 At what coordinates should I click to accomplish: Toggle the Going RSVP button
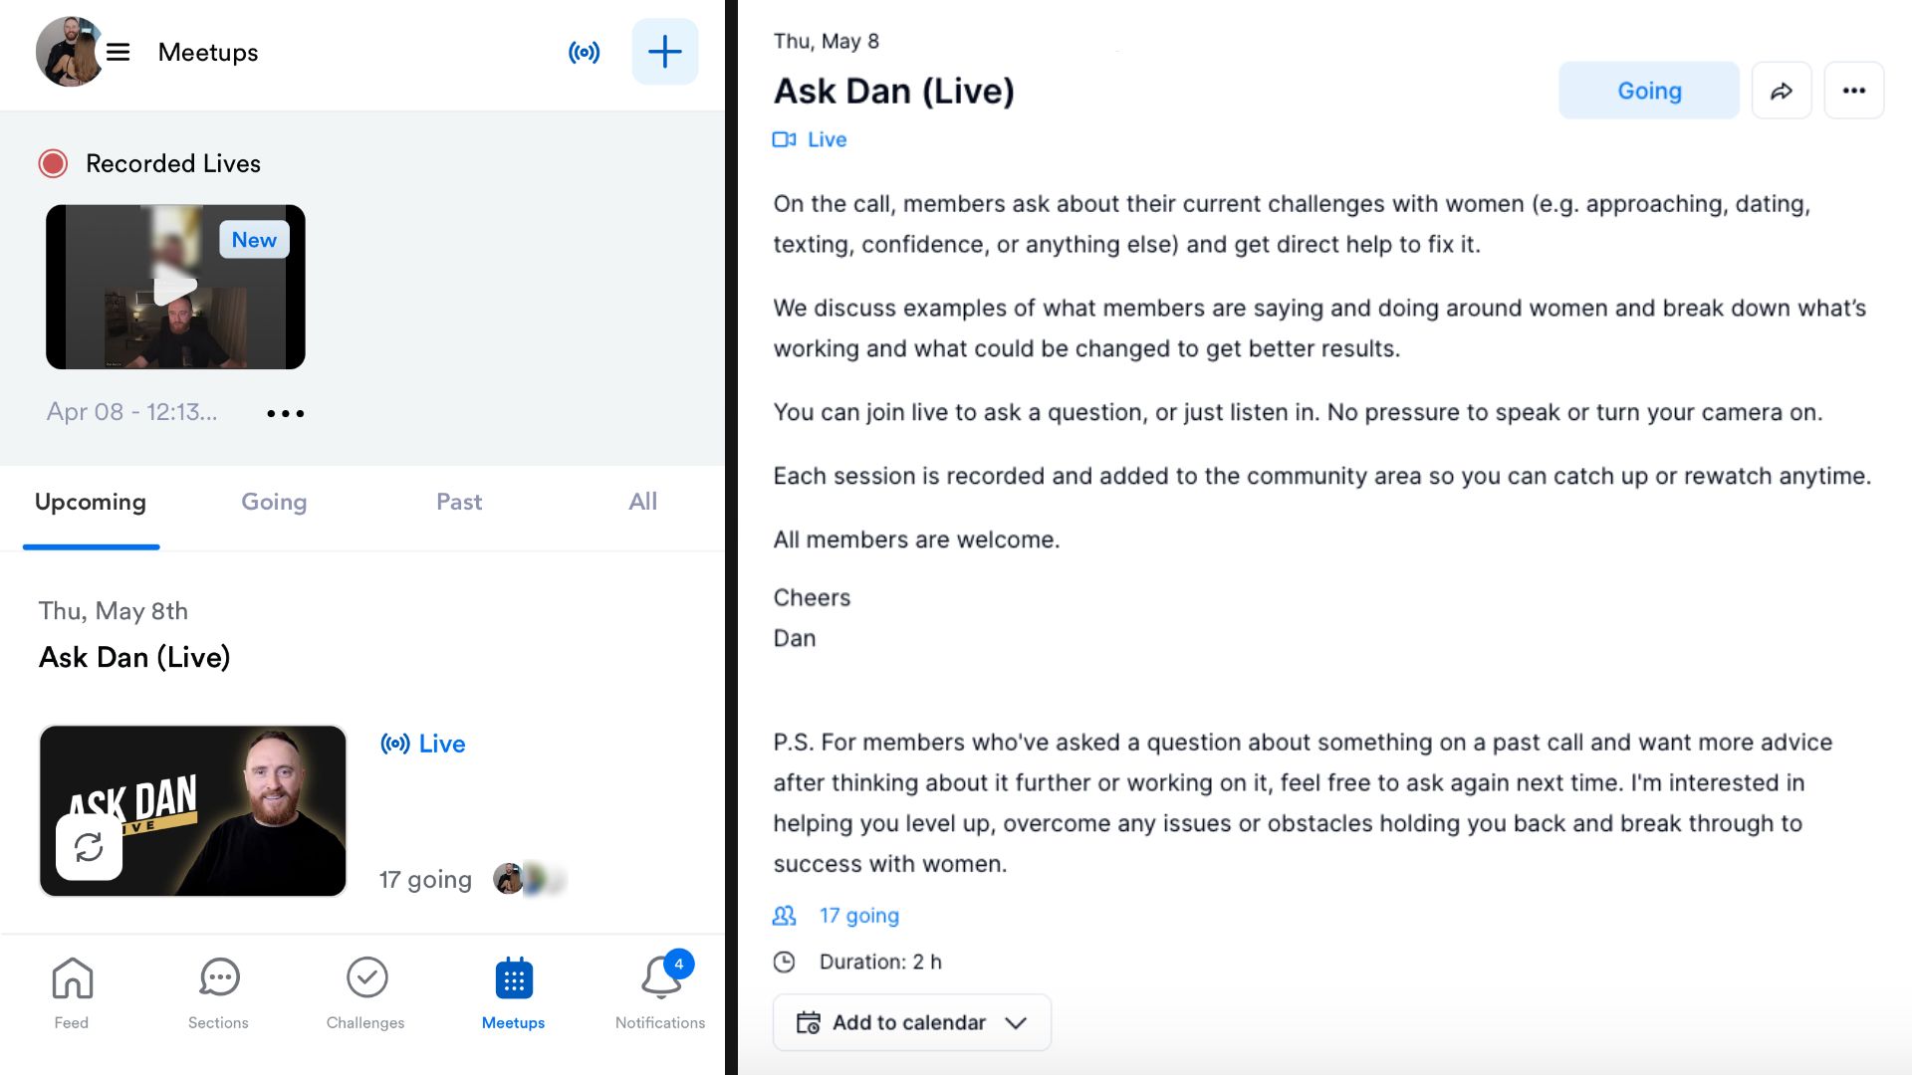[x=1648, y=91]
